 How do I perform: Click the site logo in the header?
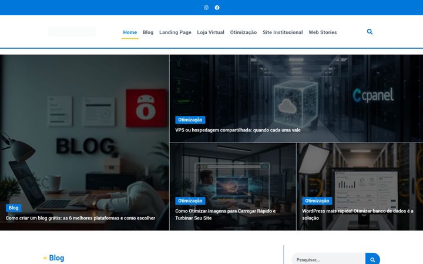tap(72, 32)
